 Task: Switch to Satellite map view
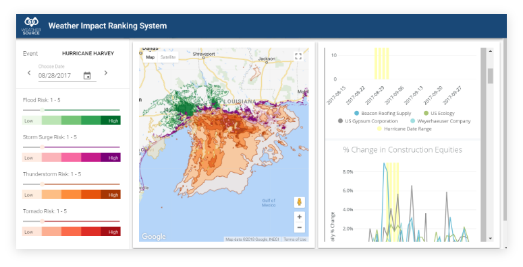point(168,57)
